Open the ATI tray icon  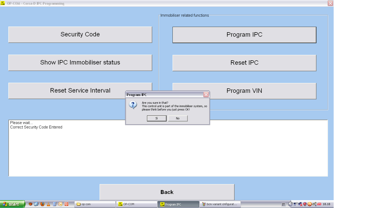tap(319, 204)
